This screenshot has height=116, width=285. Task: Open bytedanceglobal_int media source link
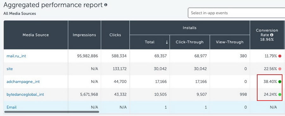(x=25, y=94)
